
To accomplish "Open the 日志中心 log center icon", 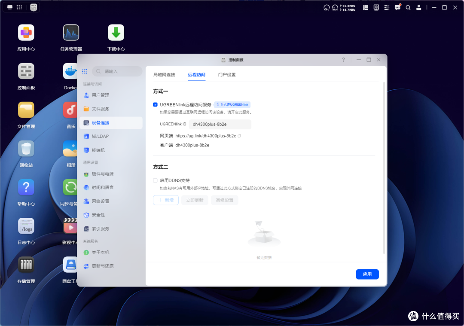I will click(26, 226).
